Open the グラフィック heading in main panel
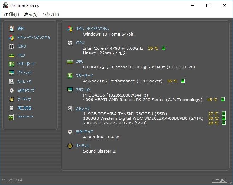The image size is (233, 185). (x=83, y=90)
